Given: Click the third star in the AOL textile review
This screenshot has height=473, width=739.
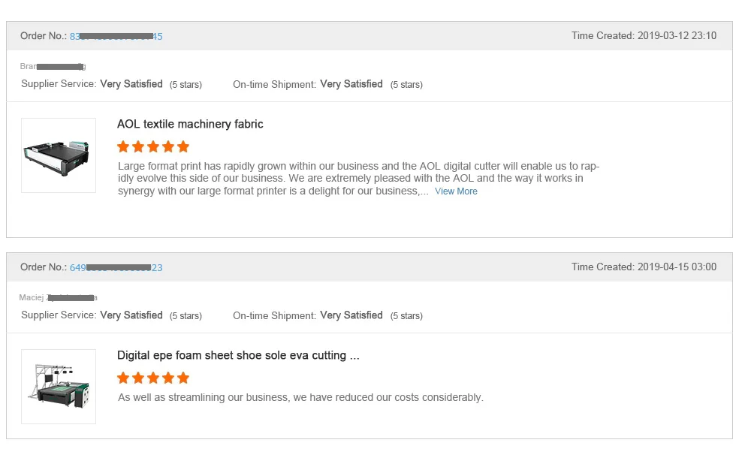Looking at the screenshot, I should pyautogui.click(x=153, y=146).
